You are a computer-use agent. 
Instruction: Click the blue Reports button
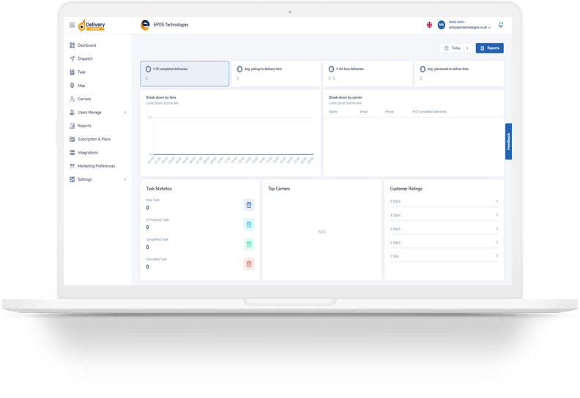tap(489, 48)
